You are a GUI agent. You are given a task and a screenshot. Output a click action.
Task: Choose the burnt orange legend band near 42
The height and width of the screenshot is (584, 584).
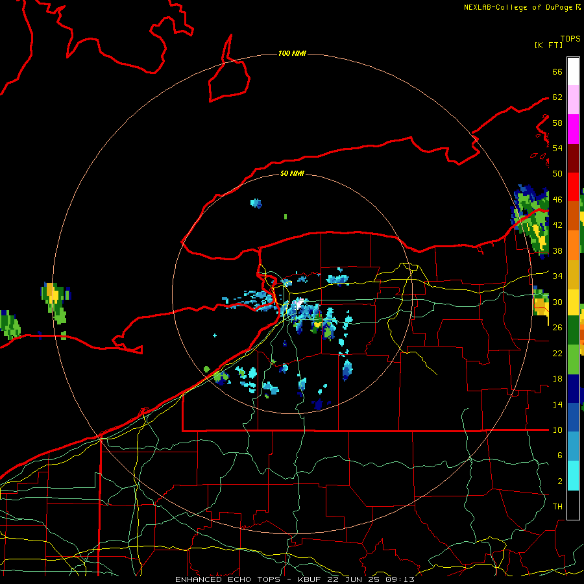click(573, 215)
